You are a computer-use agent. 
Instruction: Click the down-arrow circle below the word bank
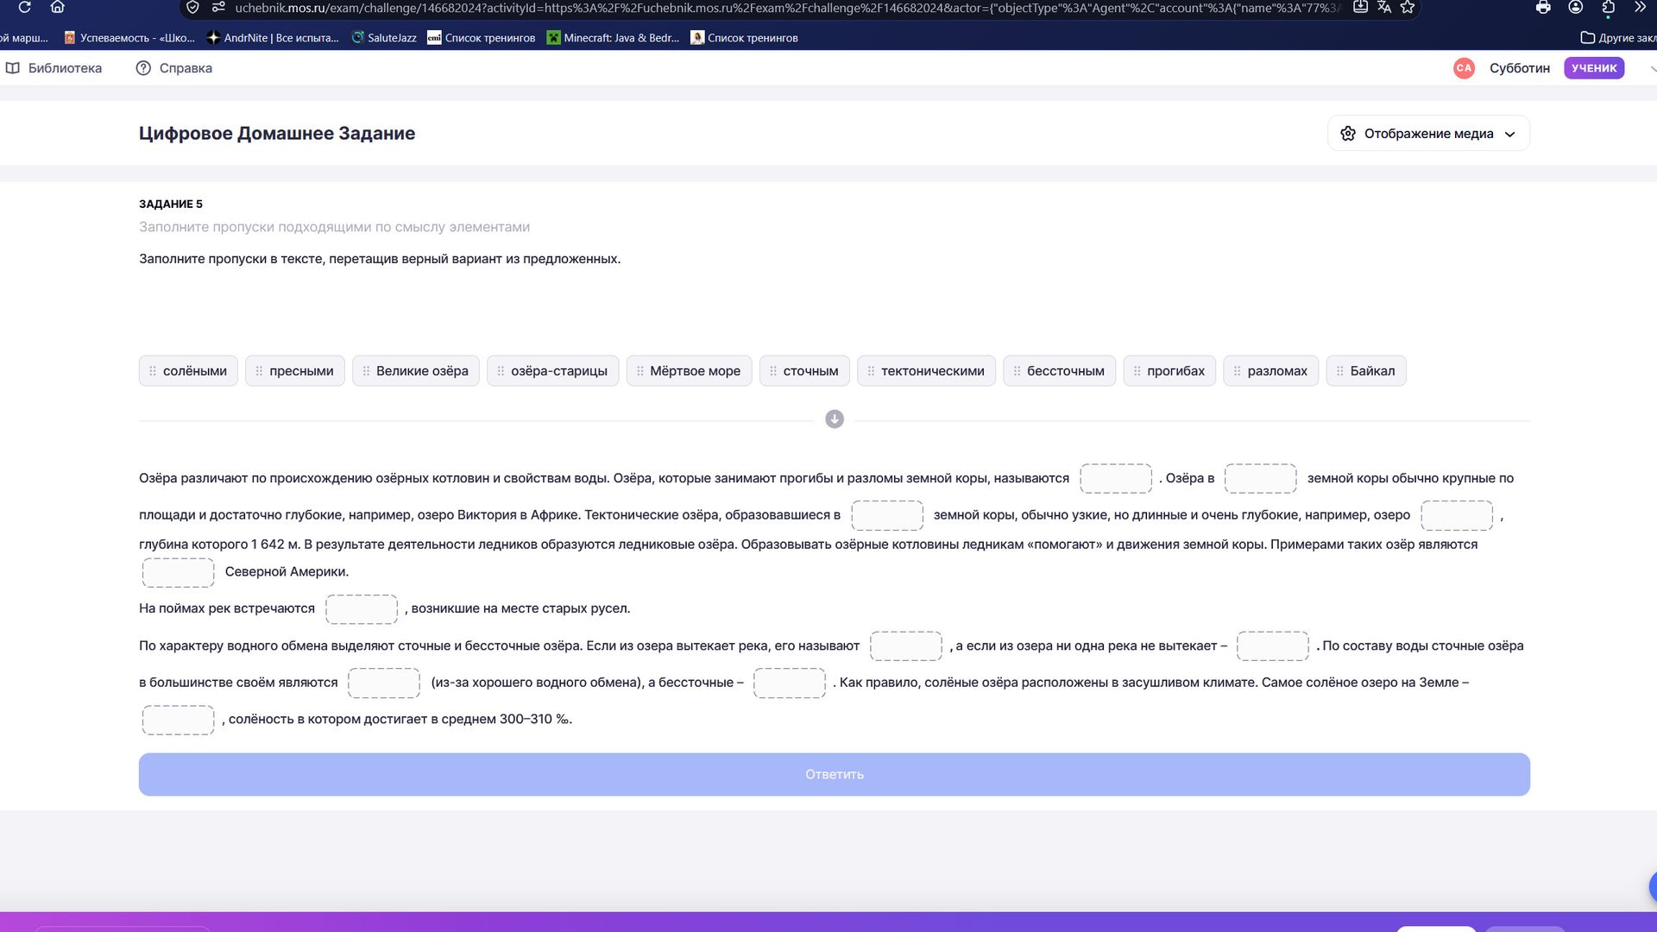(835, 419)
